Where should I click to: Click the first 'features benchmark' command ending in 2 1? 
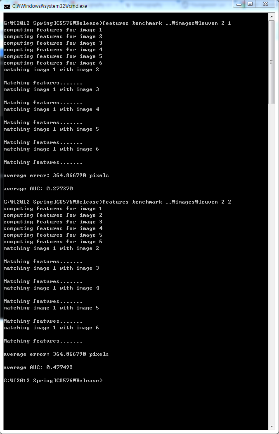[x=167, y=23]
